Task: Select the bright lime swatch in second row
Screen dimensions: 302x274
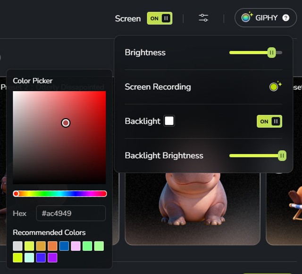Action: (18, 257)
